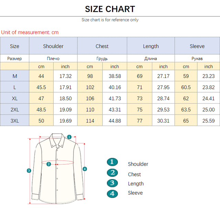The image size is (220, 208).
Task: Select legend badge 1 next to Shoulder
Action: 112,162
